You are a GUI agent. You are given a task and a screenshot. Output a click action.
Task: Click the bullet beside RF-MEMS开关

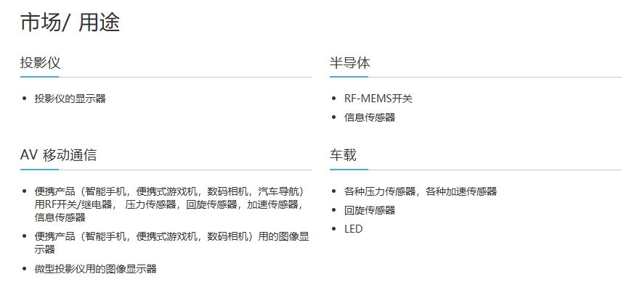tap(334, 99)
